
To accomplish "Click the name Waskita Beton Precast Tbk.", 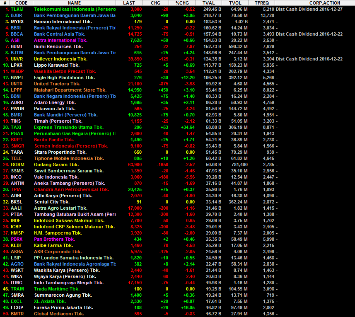I will pos(65,71).
